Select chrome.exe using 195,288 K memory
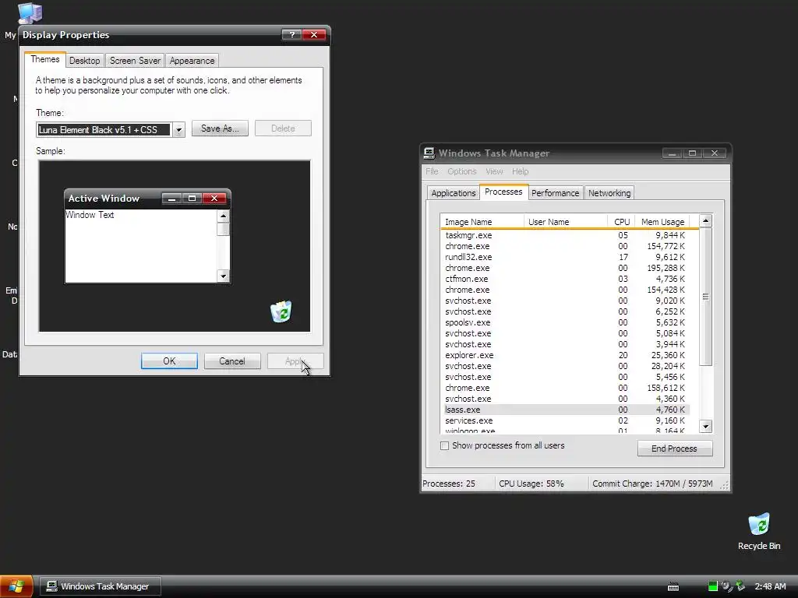Screen dimensions: 798x598 click(565, 268)
